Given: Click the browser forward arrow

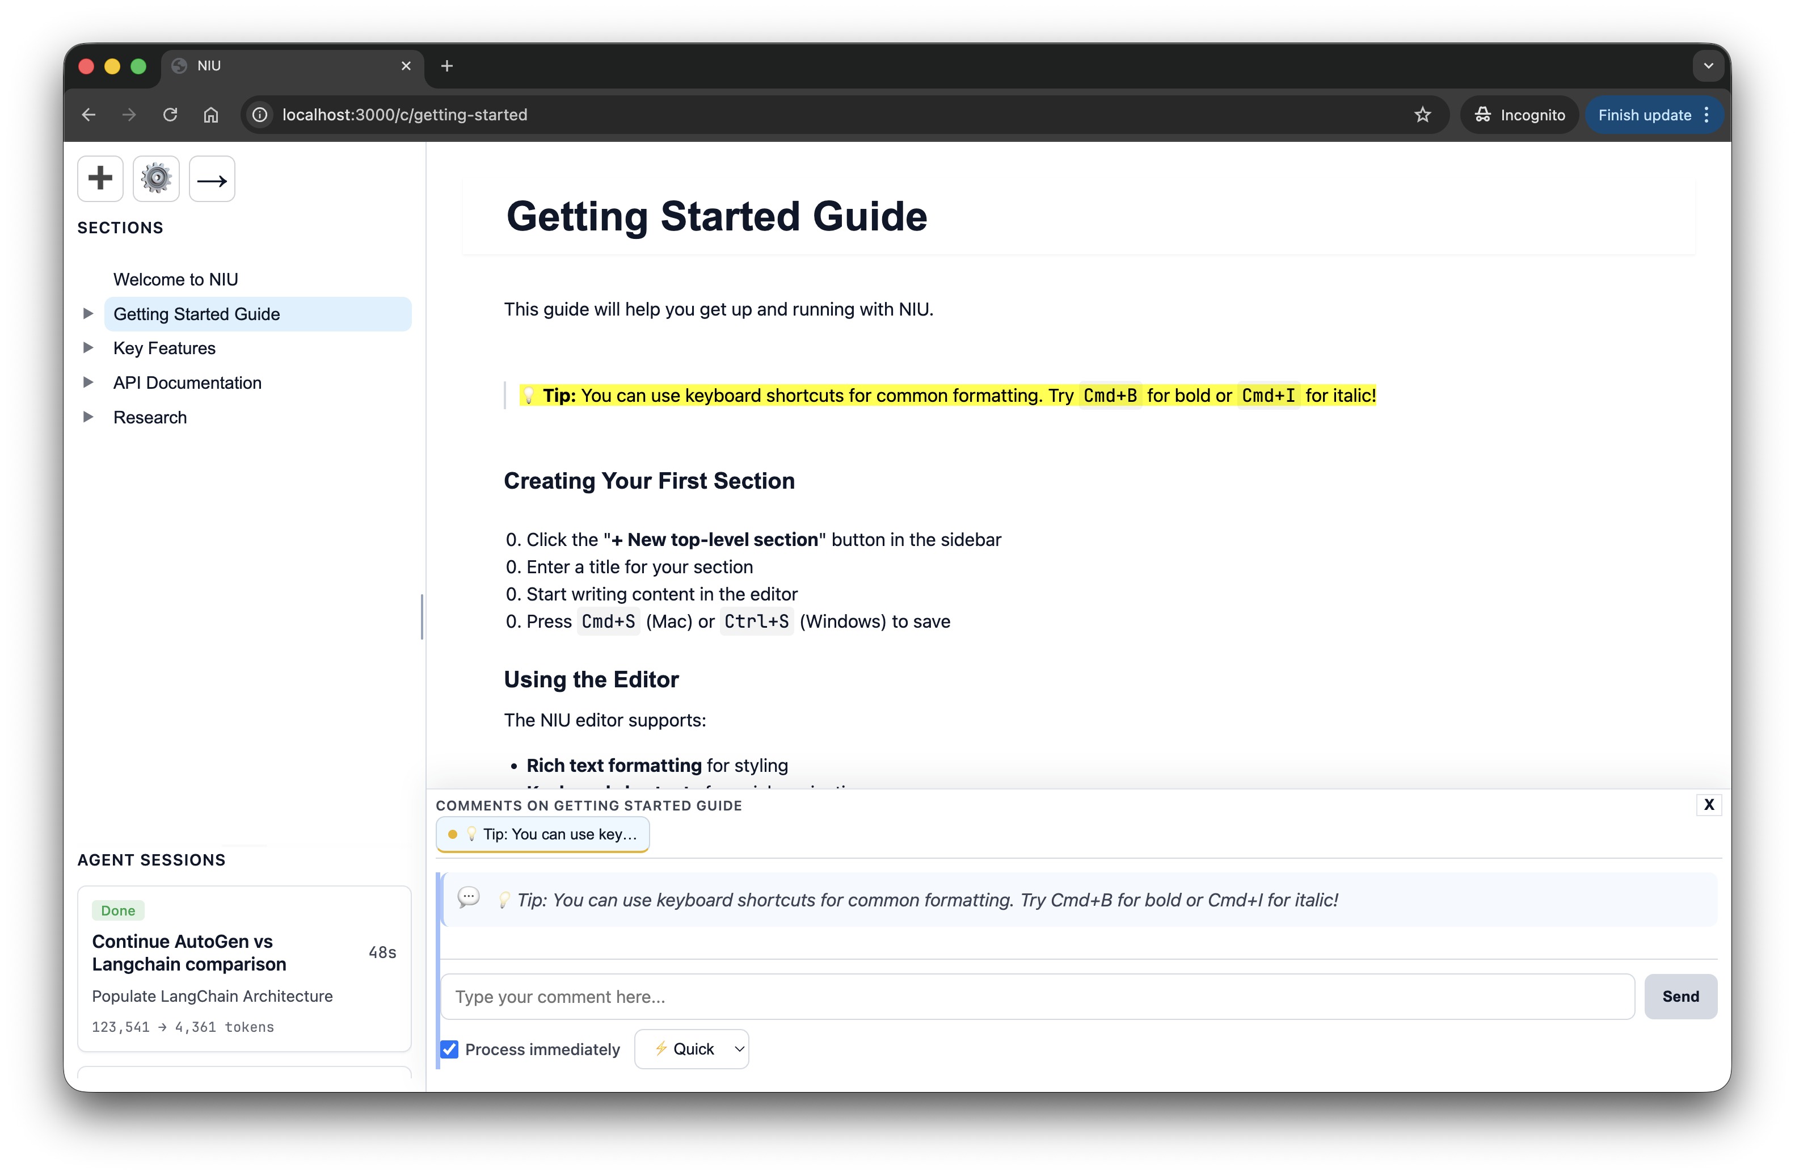Looking at the screenshot, I should click(x=130, y=115).
